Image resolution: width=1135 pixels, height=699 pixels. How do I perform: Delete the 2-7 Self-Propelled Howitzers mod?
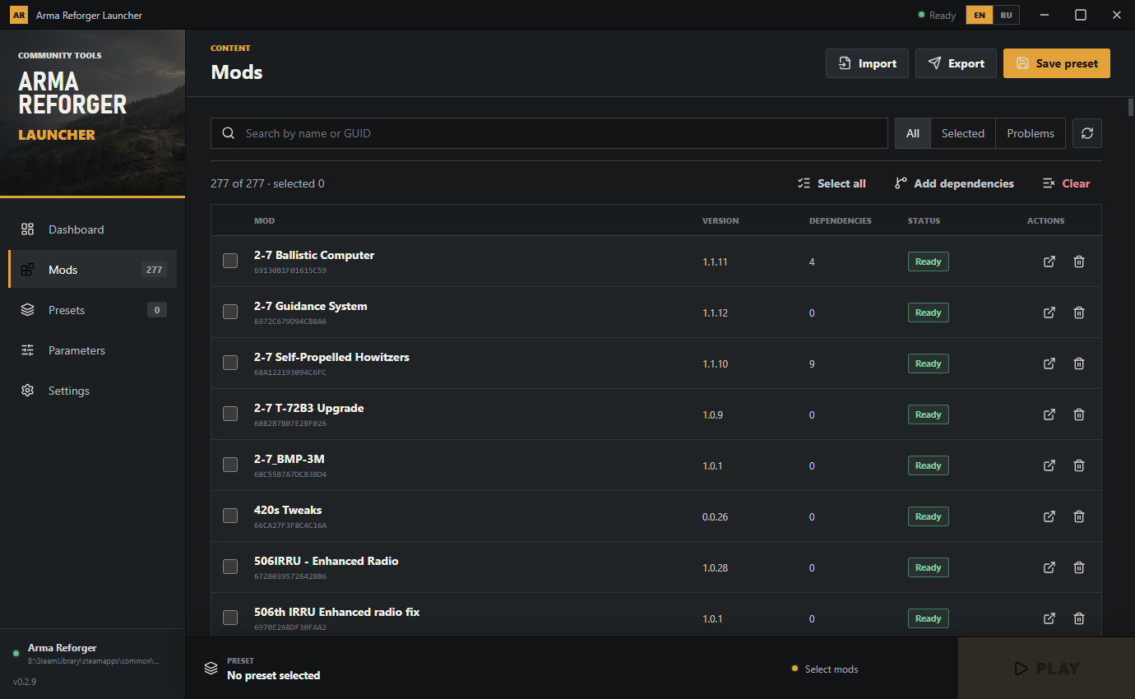1079,363
